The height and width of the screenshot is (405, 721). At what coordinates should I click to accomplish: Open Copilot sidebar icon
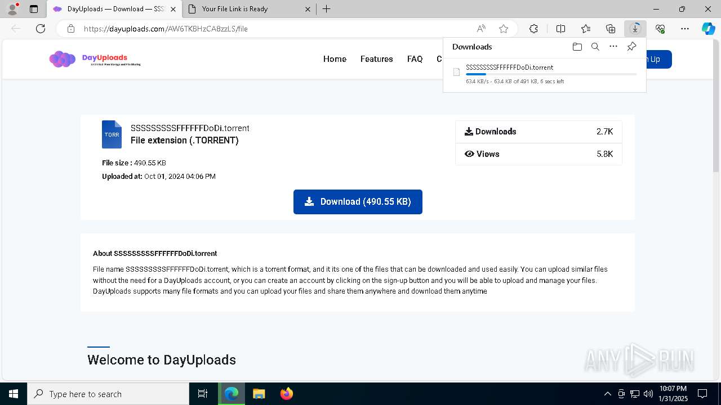[x=709, y=29]
